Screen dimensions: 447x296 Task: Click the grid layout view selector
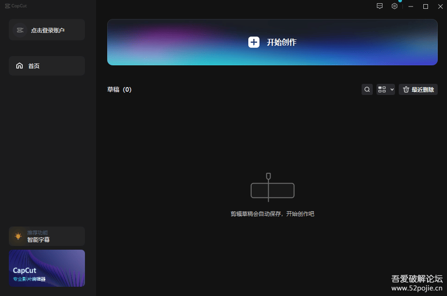pos(382,89)
